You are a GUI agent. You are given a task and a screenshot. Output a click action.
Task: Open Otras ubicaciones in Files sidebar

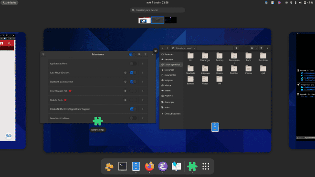point(171,114)
